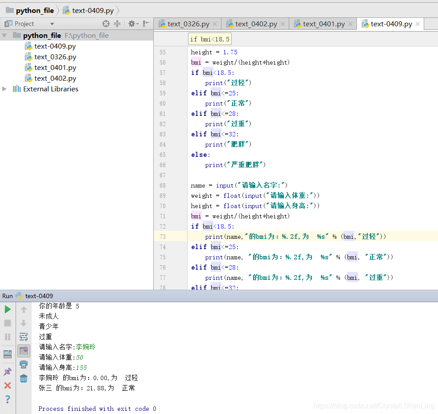Open the Project view dropdown
The width and height of the screenshot is (438, 414).
click(x=52, y=24)
